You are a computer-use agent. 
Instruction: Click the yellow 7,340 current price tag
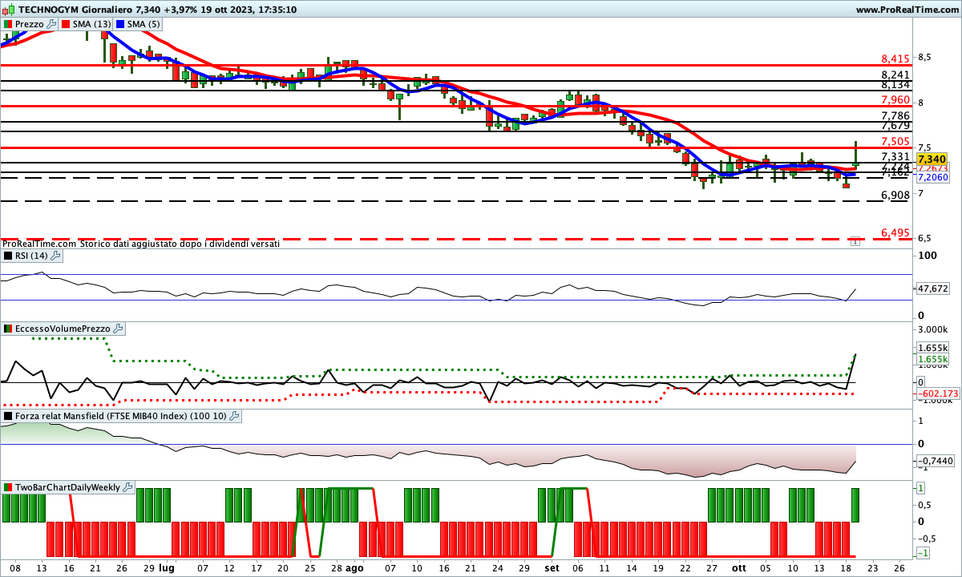pos(932,159)
